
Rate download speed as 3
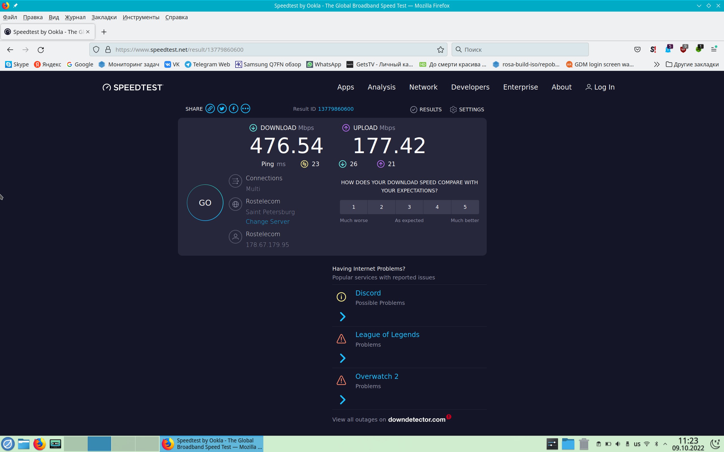pyautogui.click(x=409, y=207)
